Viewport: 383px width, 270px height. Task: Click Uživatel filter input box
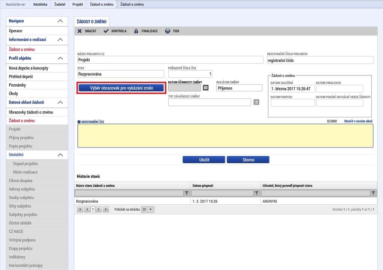click(316, 193)
